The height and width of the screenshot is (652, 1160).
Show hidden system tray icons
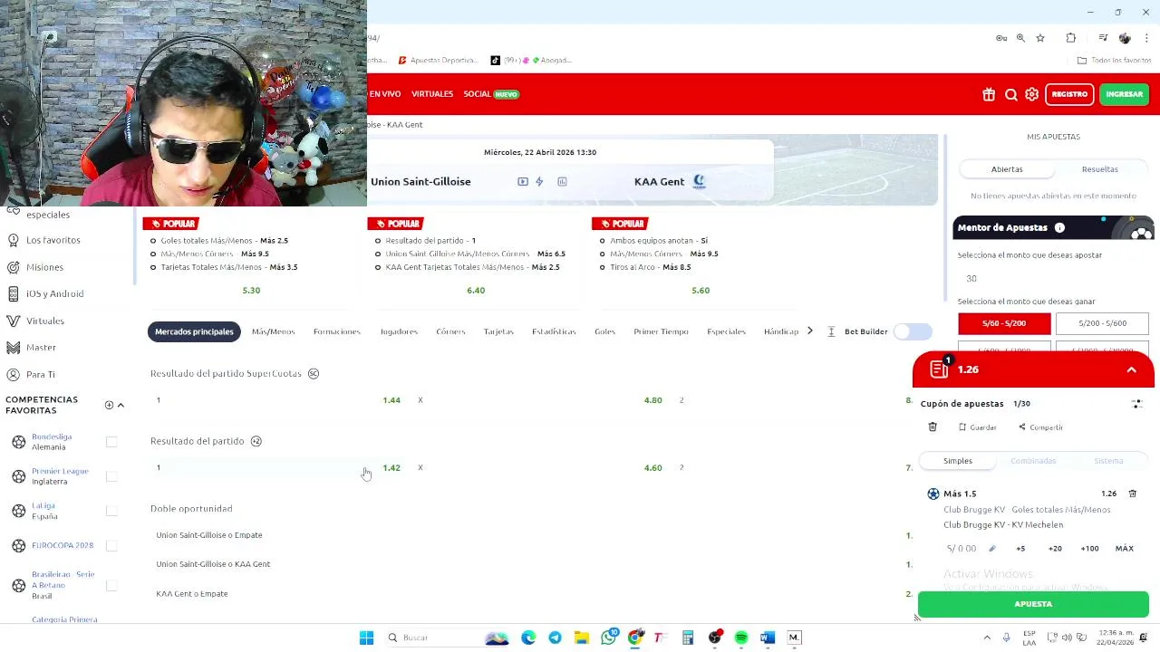tap(987, 638)
